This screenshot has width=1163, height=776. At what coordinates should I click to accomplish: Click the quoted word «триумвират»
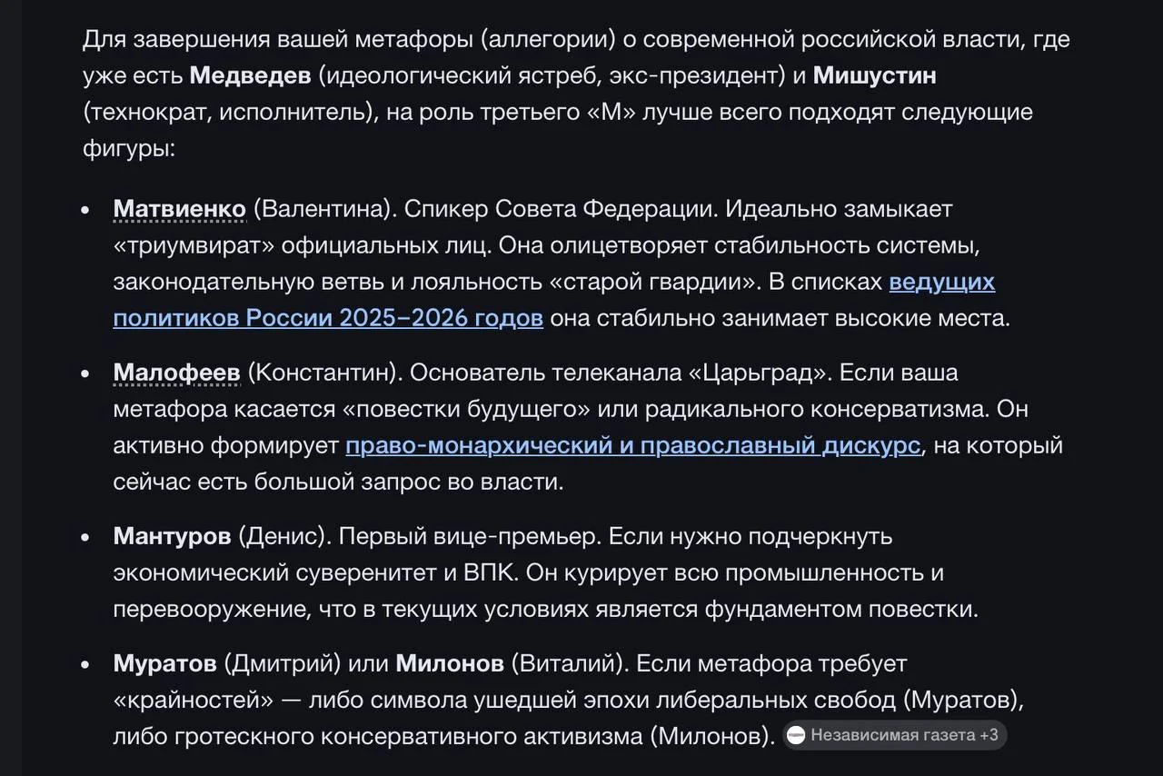coord(194,245)
